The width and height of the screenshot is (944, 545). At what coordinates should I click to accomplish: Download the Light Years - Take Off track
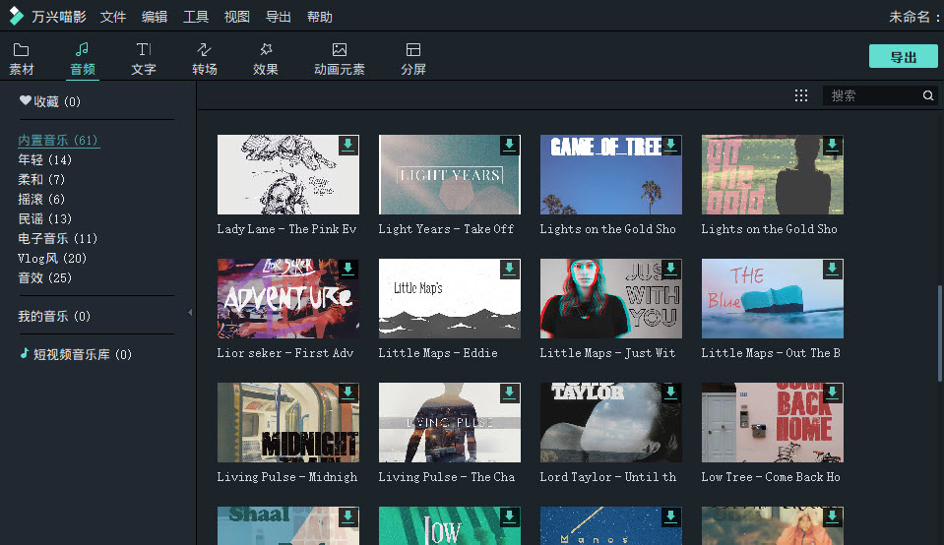tap(509, 145)
